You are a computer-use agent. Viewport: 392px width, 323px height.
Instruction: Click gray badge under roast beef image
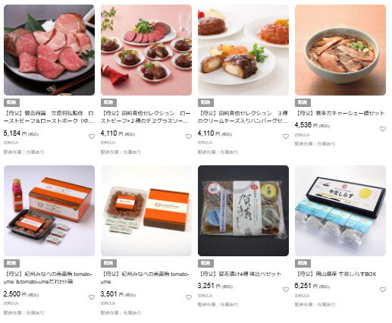[11, 102]
